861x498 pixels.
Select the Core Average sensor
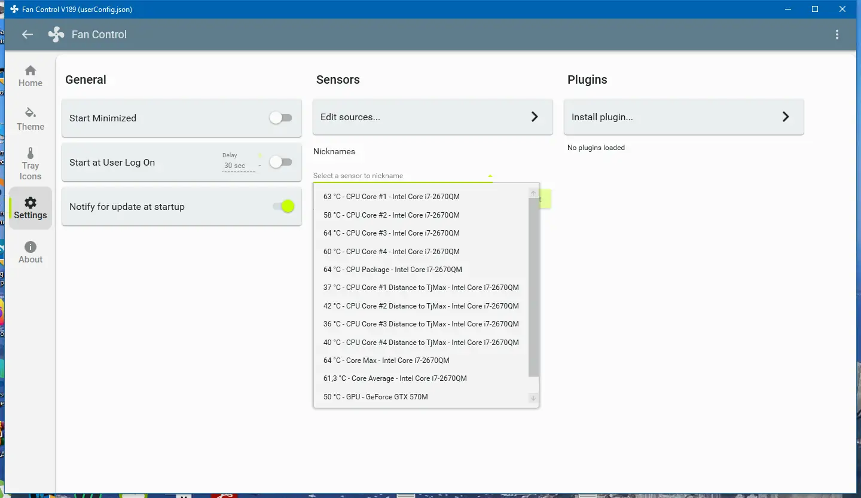coord(421,378)
